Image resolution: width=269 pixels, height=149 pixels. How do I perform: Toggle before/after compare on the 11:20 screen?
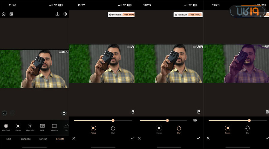tap(64, 113)
